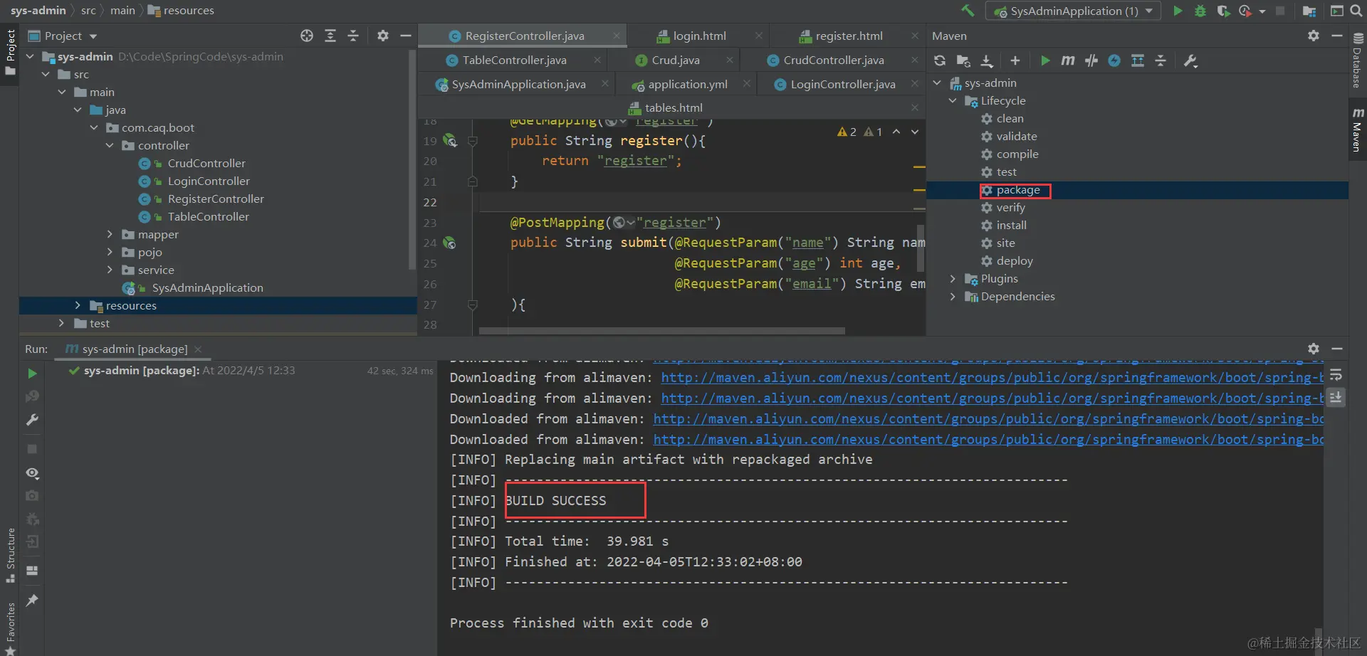Toggle the eye view option in Run sidebar
1367x656 pixels.
click(x=32, y=473)
